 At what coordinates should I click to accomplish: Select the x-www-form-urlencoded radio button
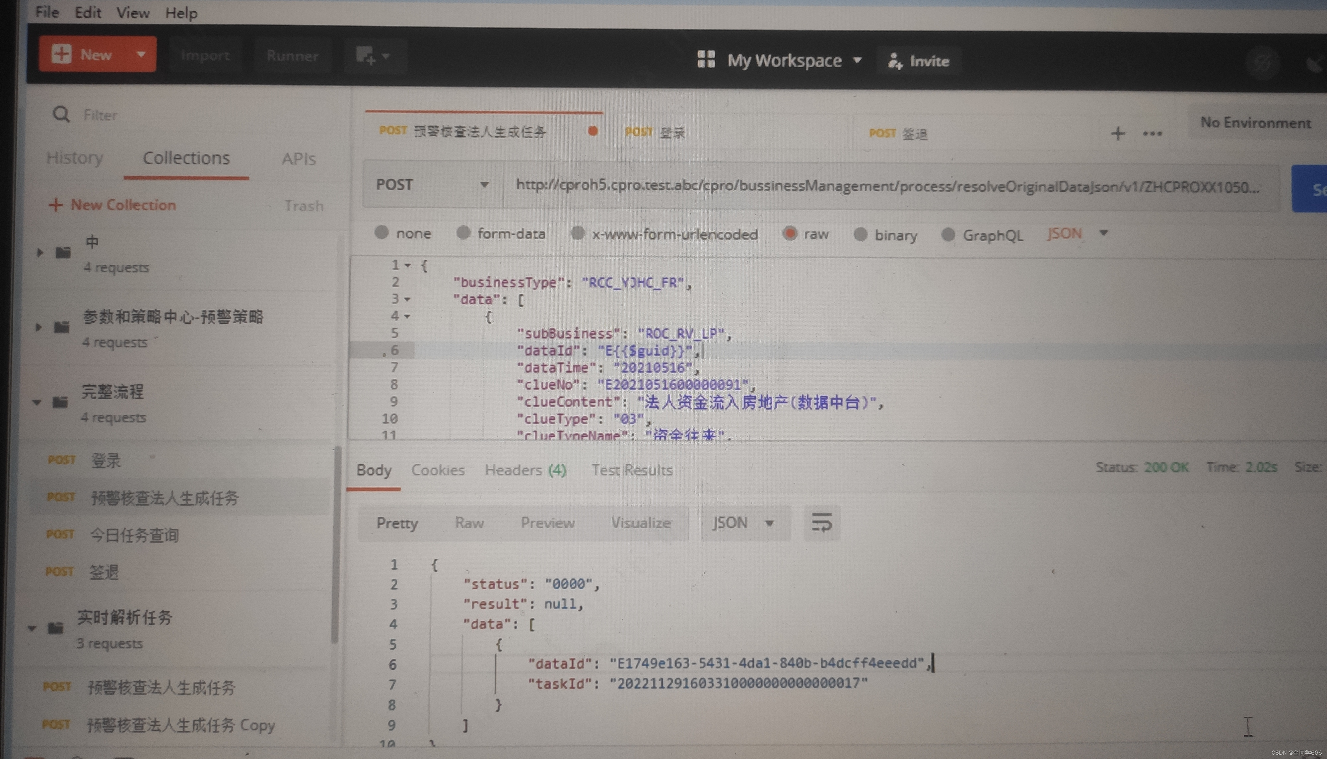click(x=577, y=233)
